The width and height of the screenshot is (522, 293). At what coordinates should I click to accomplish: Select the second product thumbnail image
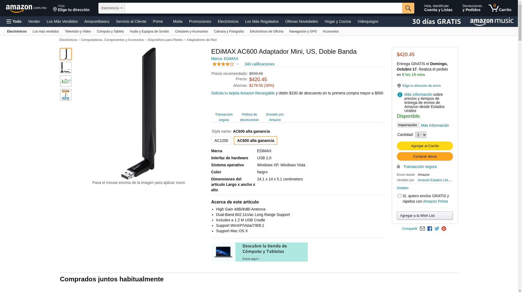click(x=66, y=68)
